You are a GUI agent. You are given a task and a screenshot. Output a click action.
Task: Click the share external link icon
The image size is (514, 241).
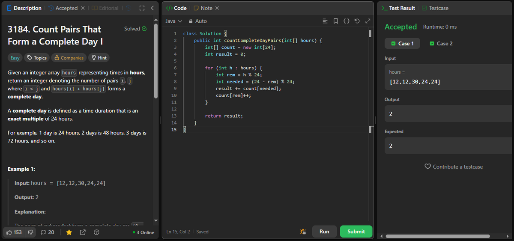point(83,232)
